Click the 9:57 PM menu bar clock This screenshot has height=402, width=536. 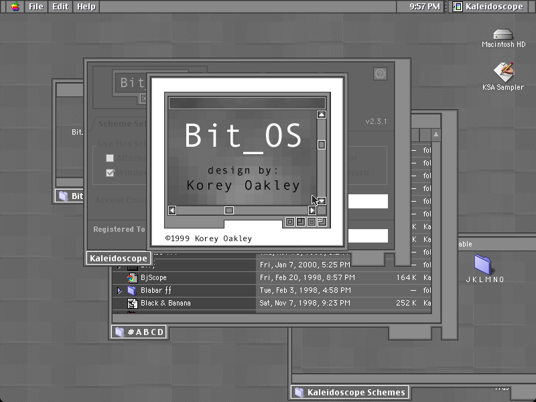[425, 7]
